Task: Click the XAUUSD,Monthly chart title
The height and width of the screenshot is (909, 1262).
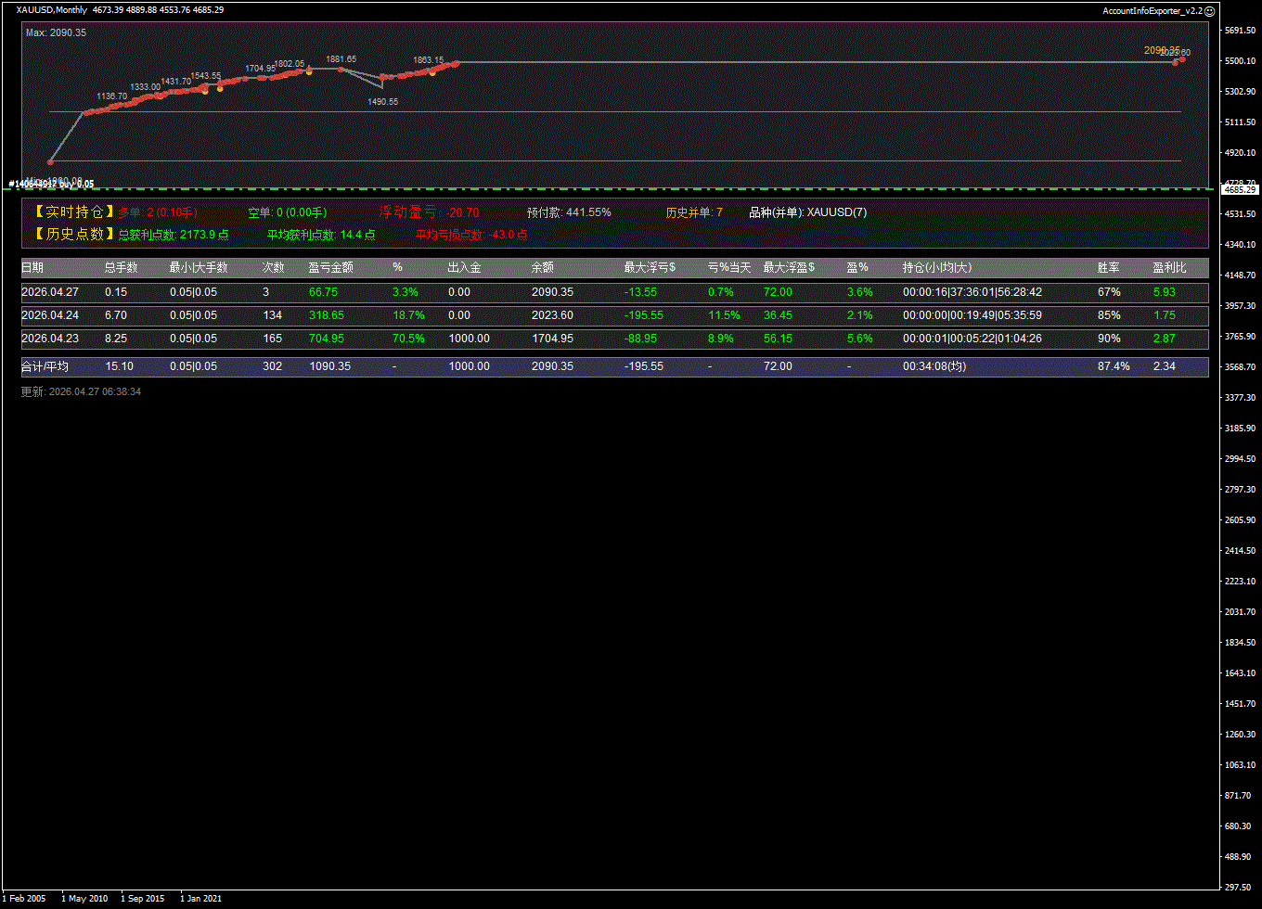Action: pos(52,10)
